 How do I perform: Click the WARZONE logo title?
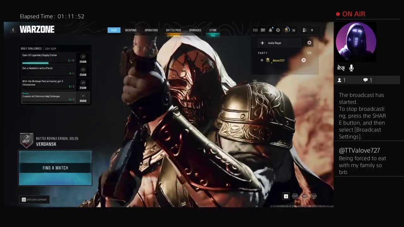click(x=37, y=30)
